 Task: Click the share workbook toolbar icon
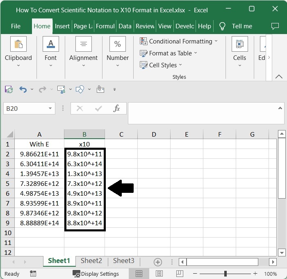pyautogui.click(x=61, y=89)
